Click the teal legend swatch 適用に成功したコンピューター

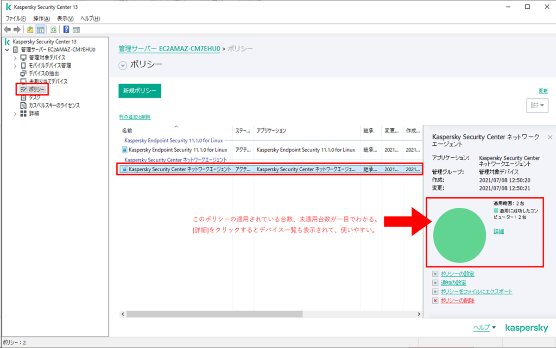(x=496, y=211)
